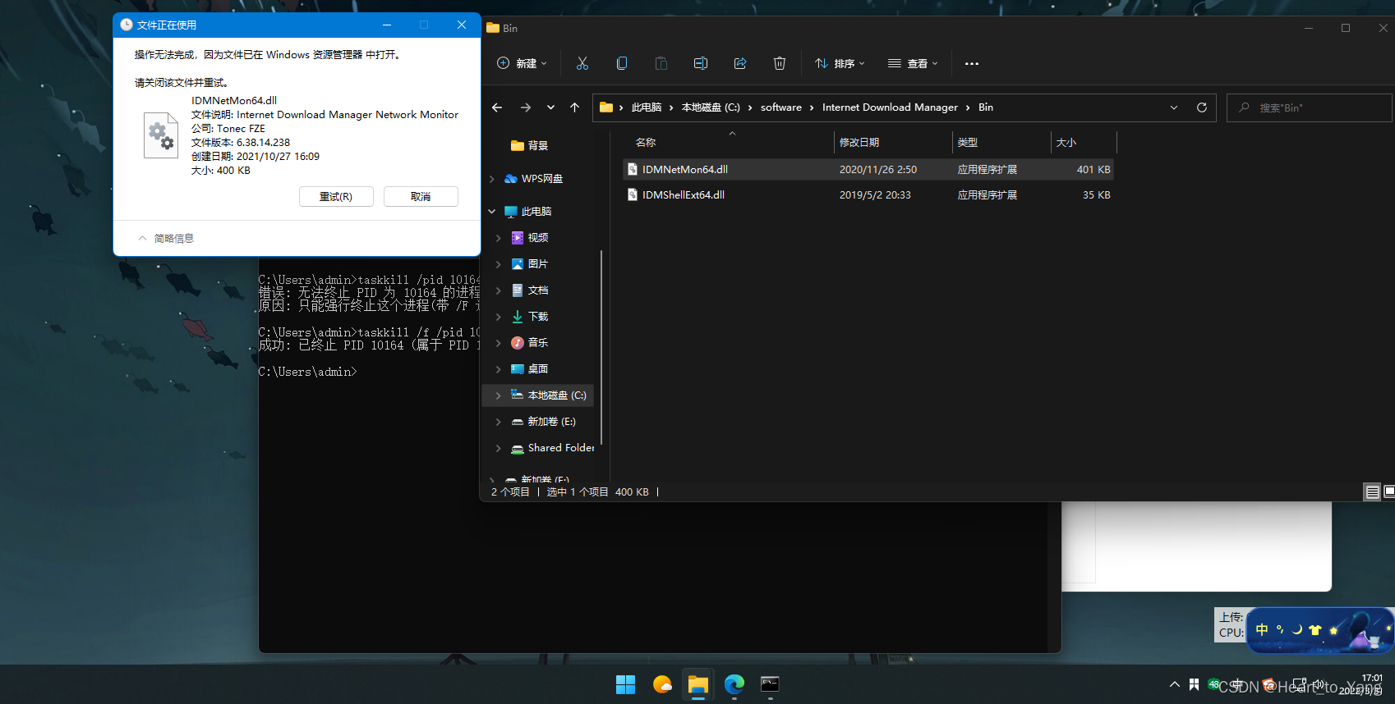This screenshot has height=704, width=1395.
Task: Show hidden tray icons chevron
Action: (1175, 684)
